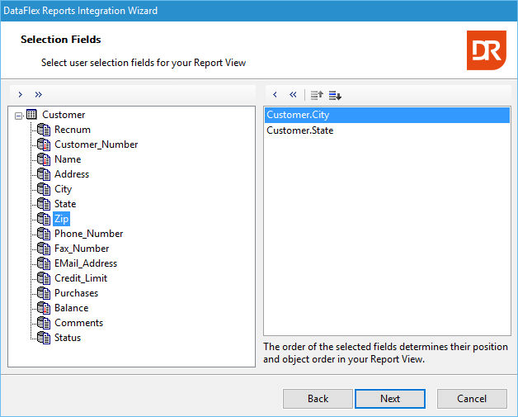The image size is (518, 417).
Task: Select the Customer_Number field
Action: point(97,145)
